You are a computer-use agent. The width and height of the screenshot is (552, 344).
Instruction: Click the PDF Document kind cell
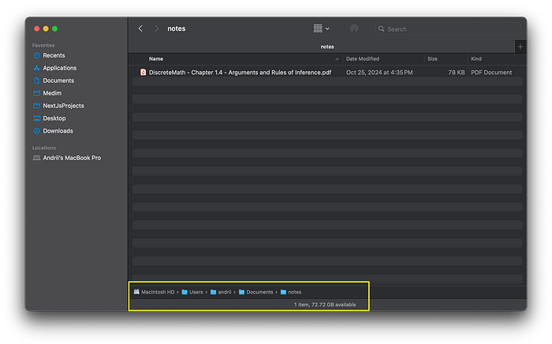491,73
